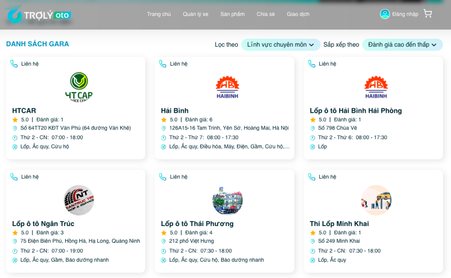This screenshot has width=451, height=278.
Task: Click the Thái Phương garage photo
Action: (x=227, y=200)
